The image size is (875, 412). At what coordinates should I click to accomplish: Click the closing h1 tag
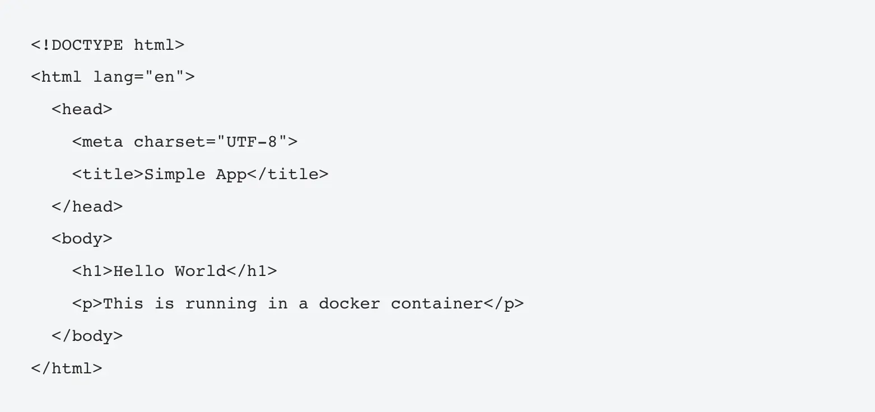pyautogui.click(x=252, y=271)
